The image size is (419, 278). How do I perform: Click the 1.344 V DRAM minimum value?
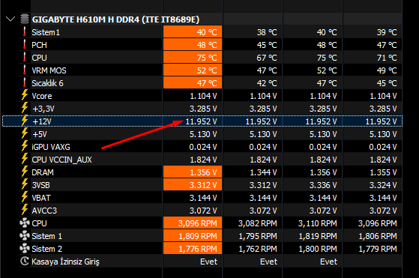[263, 172]
